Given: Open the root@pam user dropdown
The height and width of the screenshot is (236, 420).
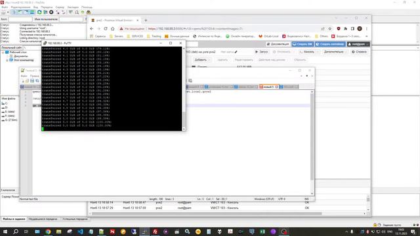Looking at the screenshot, I should click(358, 44).
